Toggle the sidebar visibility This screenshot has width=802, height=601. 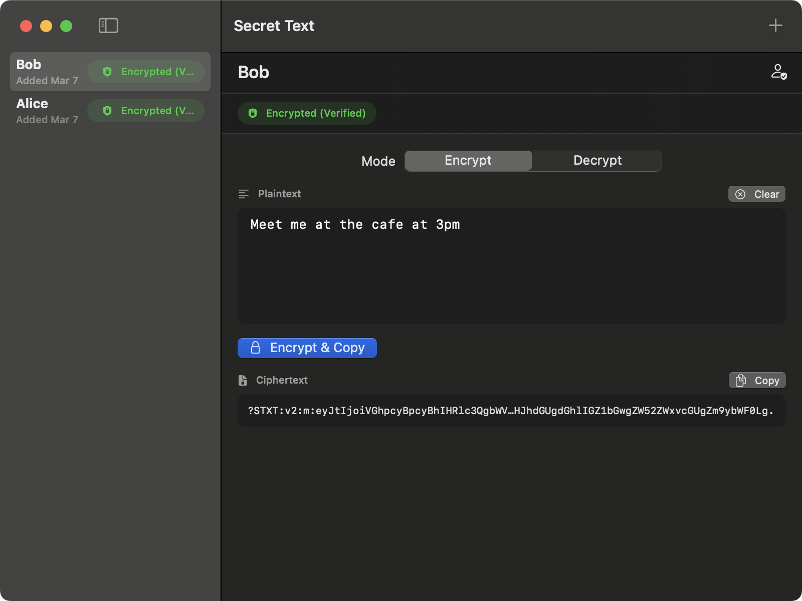pos(109,25)
